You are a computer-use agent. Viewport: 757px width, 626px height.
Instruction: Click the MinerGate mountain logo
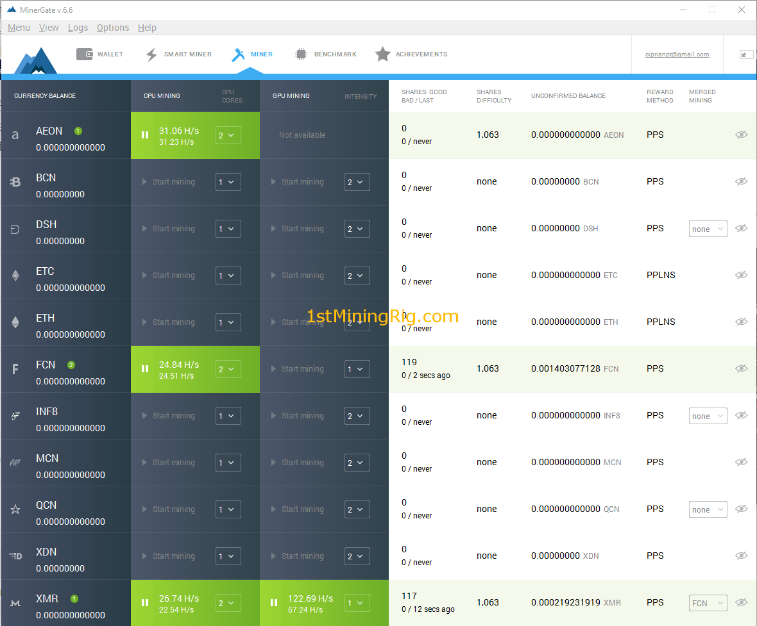click(36, 60)
